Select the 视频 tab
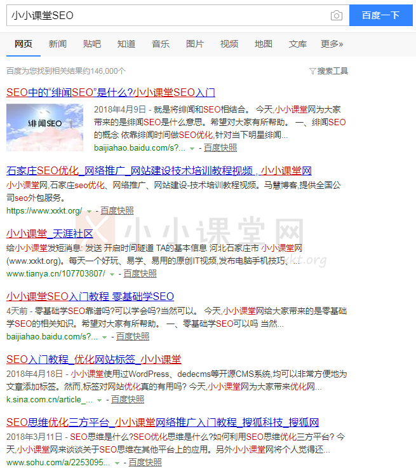The image size is (416, 471). point(229,44)
